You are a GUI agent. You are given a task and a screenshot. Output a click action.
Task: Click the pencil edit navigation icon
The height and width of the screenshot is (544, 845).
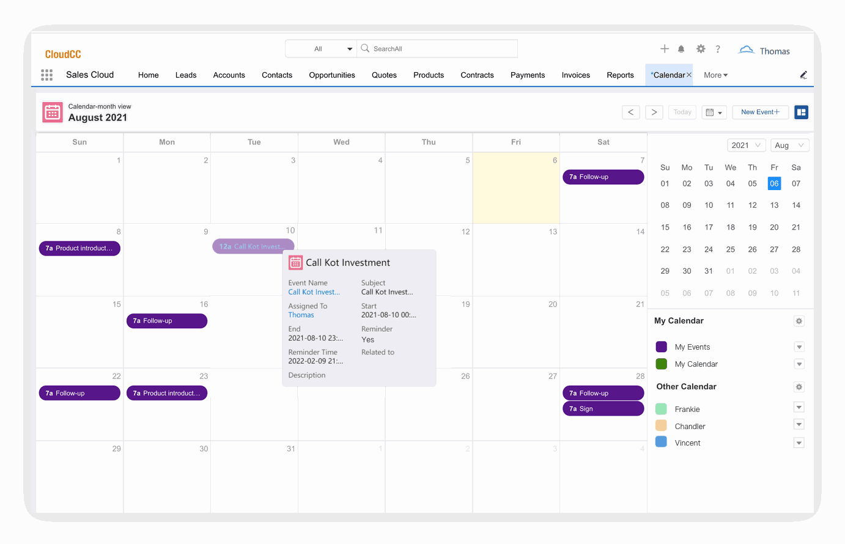(x=803, y=75)
